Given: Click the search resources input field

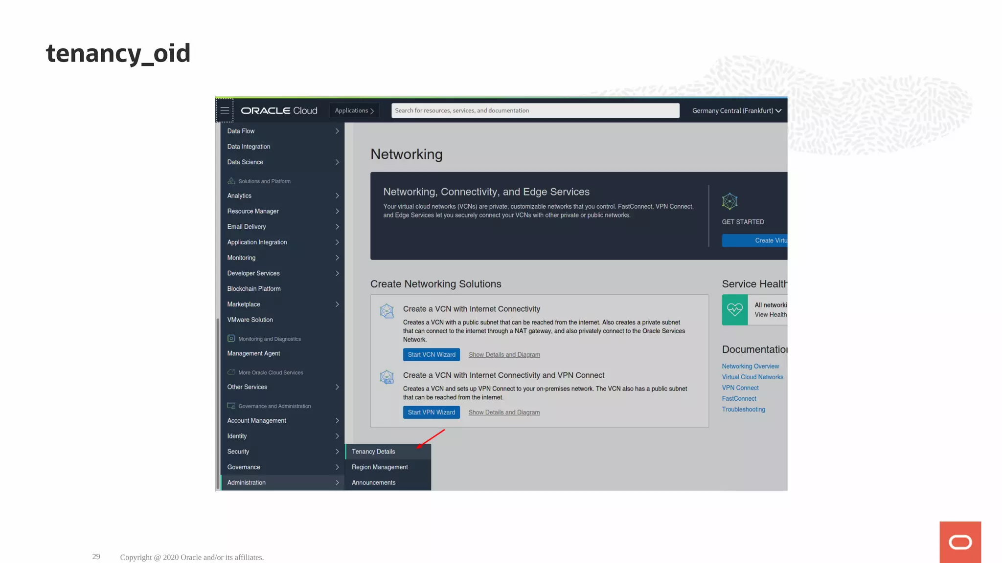Looking at the screenshot, I should (x=535, y=110).
